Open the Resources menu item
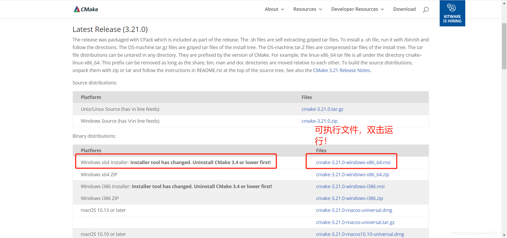Screen dimensions: 507x238 coord(305,9)
